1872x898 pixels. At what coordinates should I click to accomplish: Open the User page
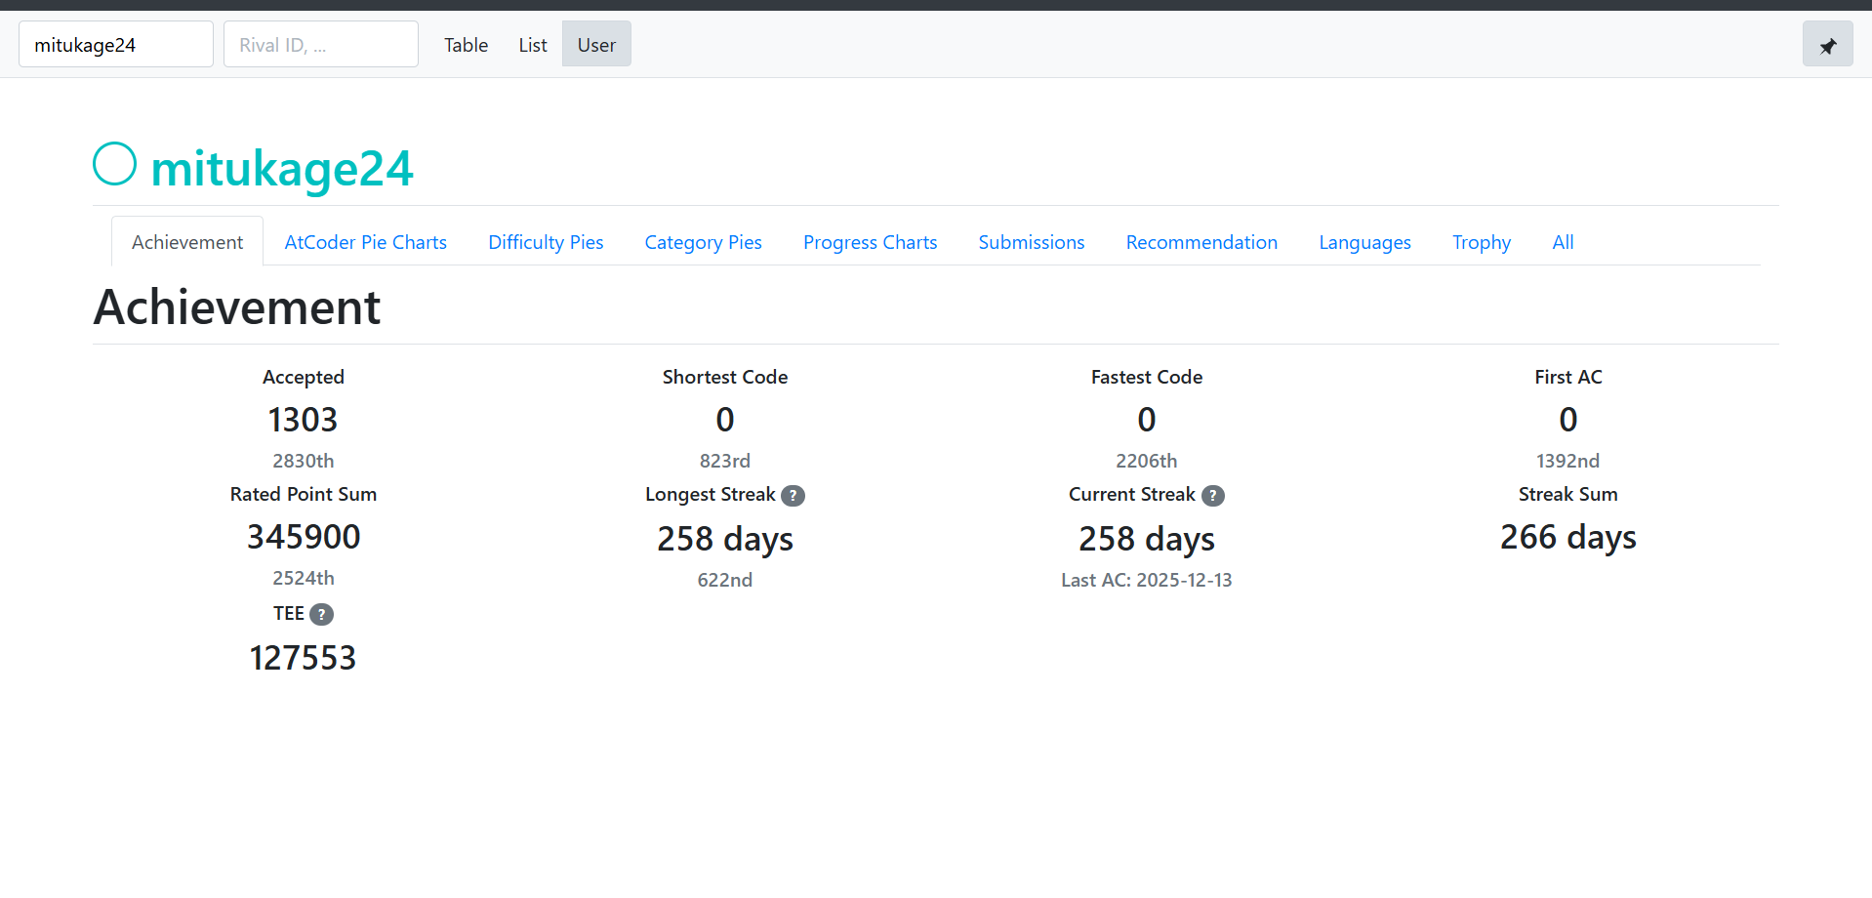(596, 45)
